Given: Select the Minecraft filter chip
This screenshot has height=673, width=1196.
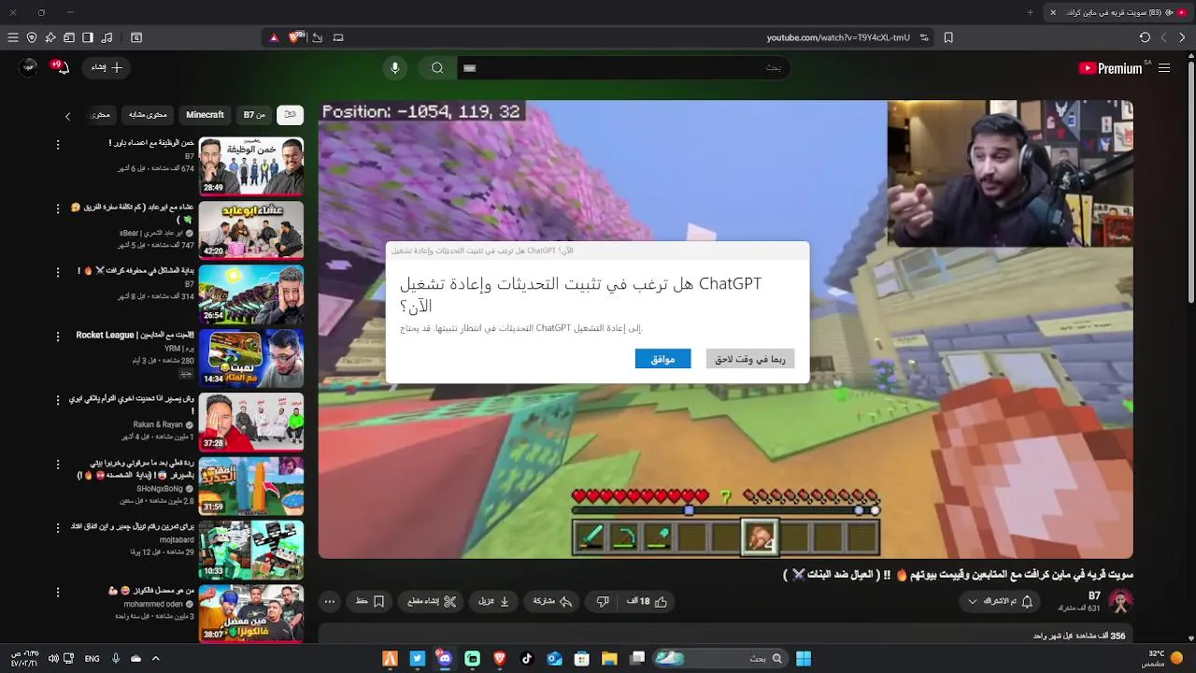Looking at the screenshot, I should tap(205, 114).
